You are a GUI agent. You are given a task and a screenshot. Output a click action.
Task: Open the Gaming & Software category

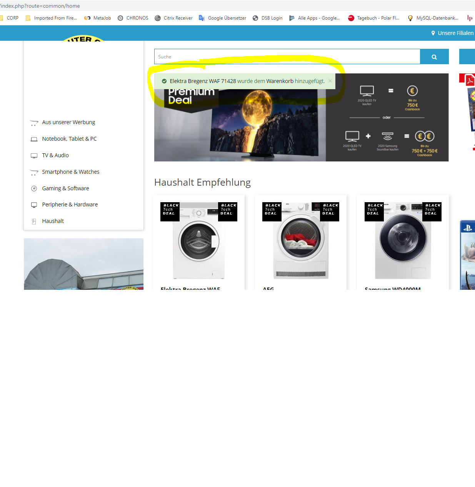tap(65, 188)
